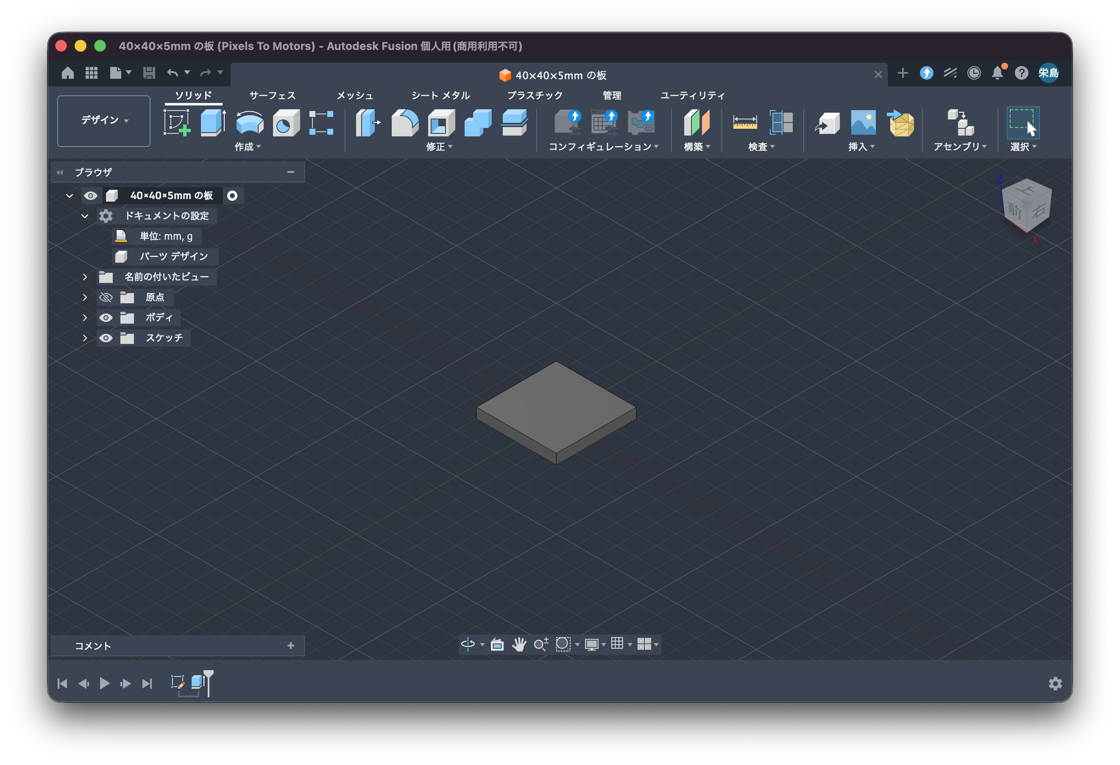Select the Combine tool icon
Screen dimensions: 1120x765
478,122
